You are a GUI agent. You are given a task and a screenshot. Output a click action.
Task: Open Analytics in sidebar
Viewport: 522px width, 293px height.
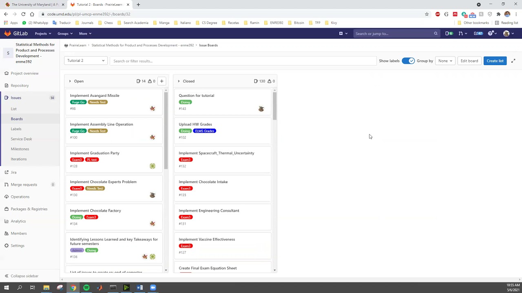(x=18, y=221)
